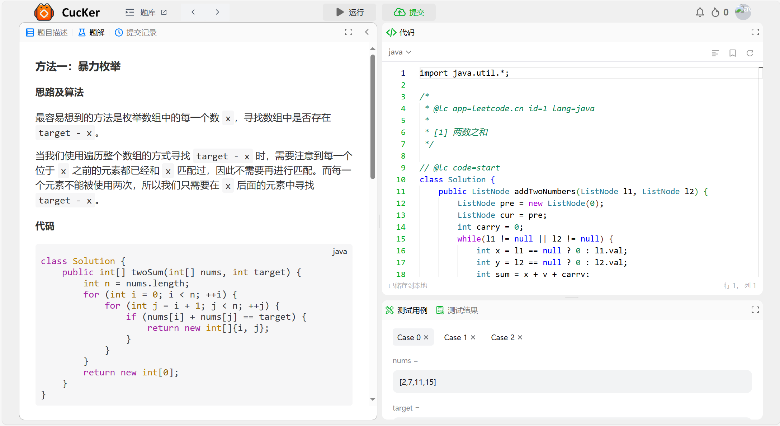Image resolution: width=780 pixels, height=426 pixels.
Task: Click the 题解 flask icon
Action: [x=82, y=33]
